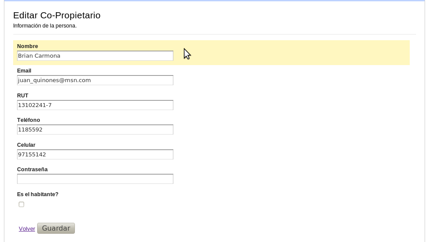Go back using the Volver link
436x242 pixels.
point(27,229)
